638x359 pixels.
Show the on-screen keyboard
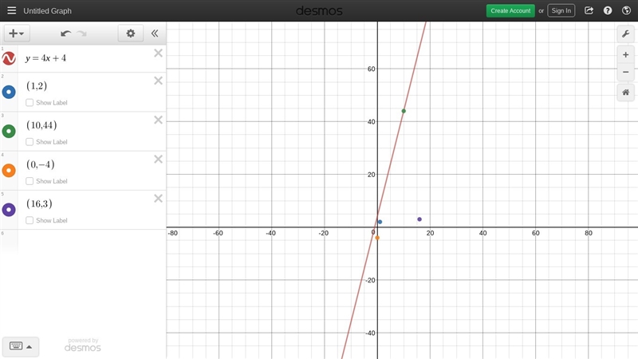[16, 346]
